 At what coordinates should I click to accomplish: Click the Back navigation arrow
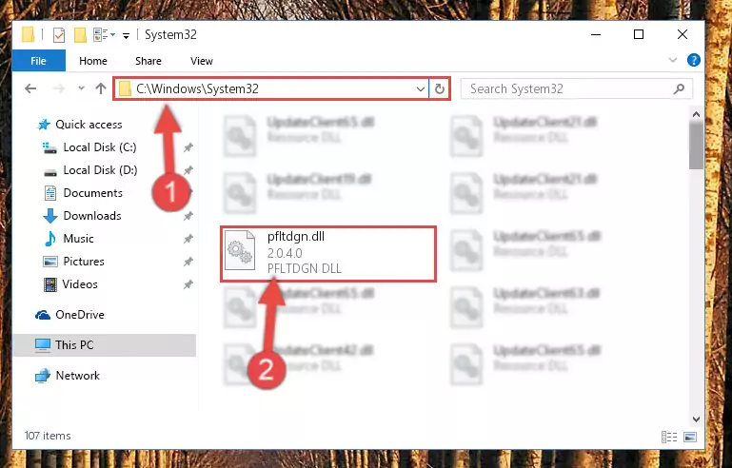click(30, 88)
